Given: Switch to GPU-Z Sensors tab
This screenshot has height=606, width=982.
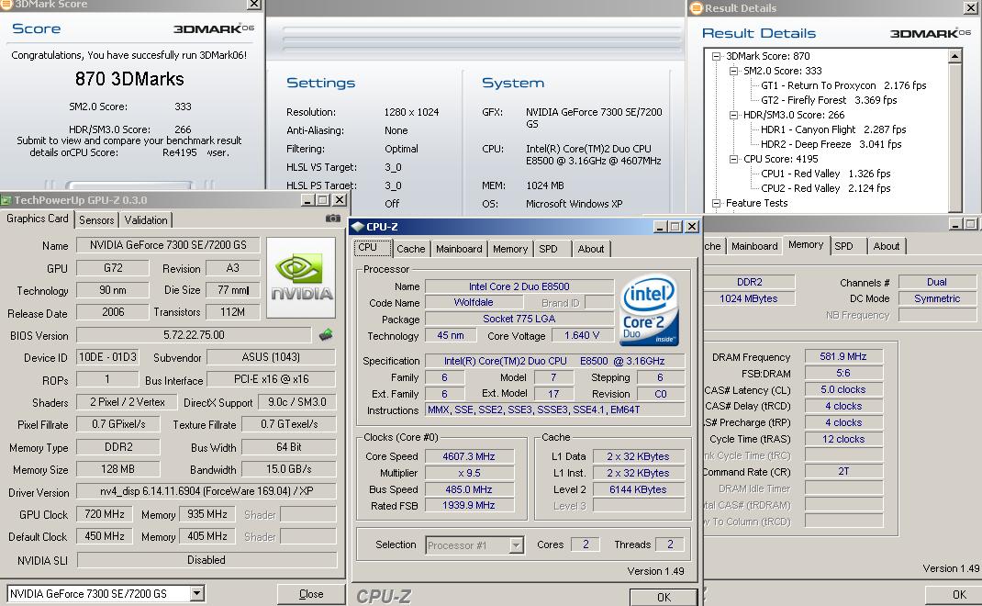Looking at the screenshot, I should click(x=96, y=220).
